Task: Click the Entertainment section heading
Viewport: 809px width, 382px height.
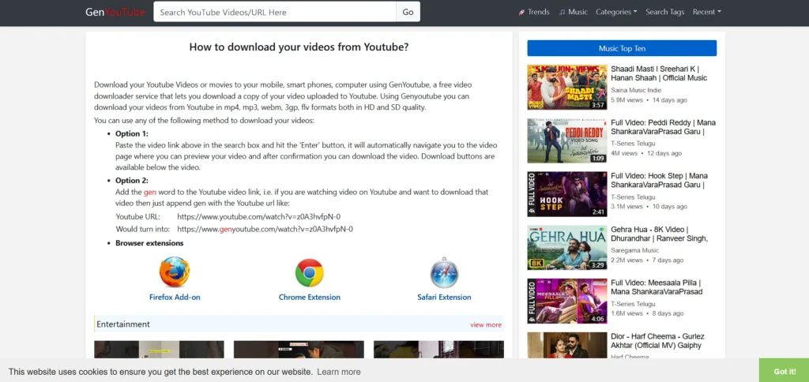Action: (123, 324)
